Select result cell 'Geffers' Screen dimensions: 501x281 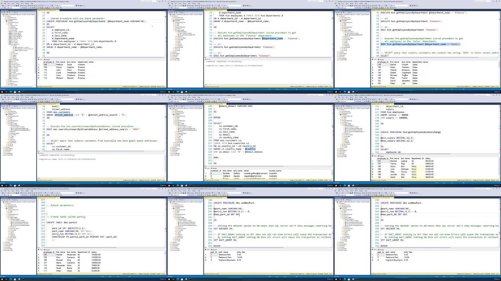tap(237, 173)
